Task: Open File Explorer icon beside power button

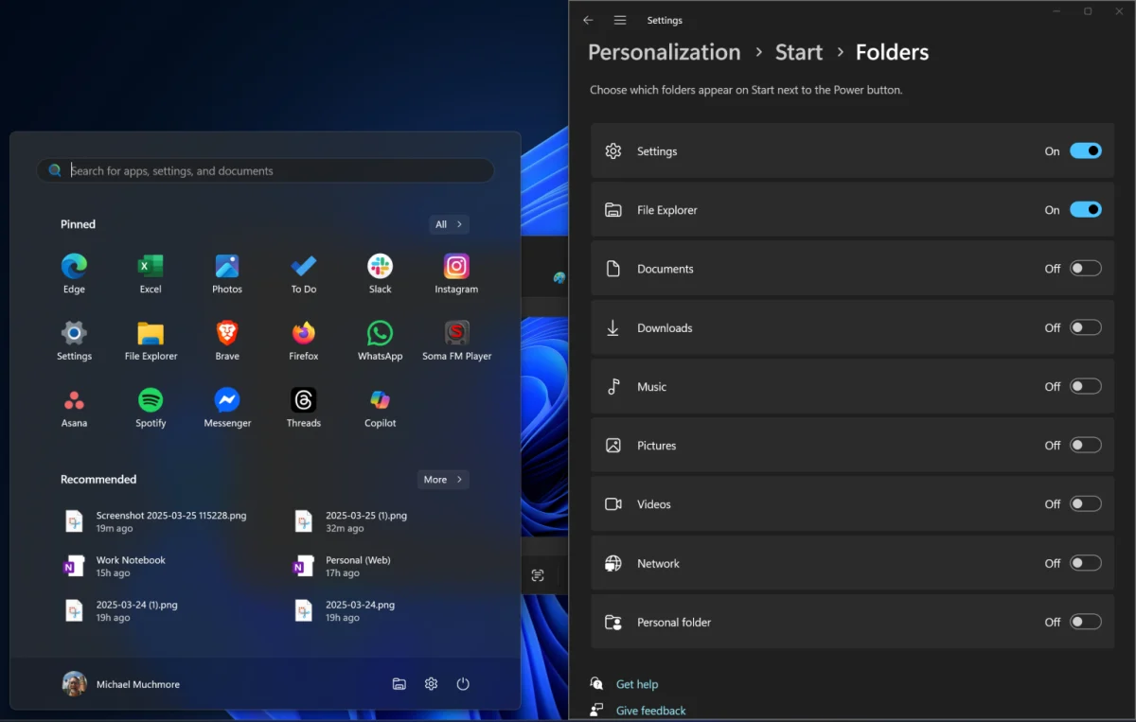Action: (399, 684)
